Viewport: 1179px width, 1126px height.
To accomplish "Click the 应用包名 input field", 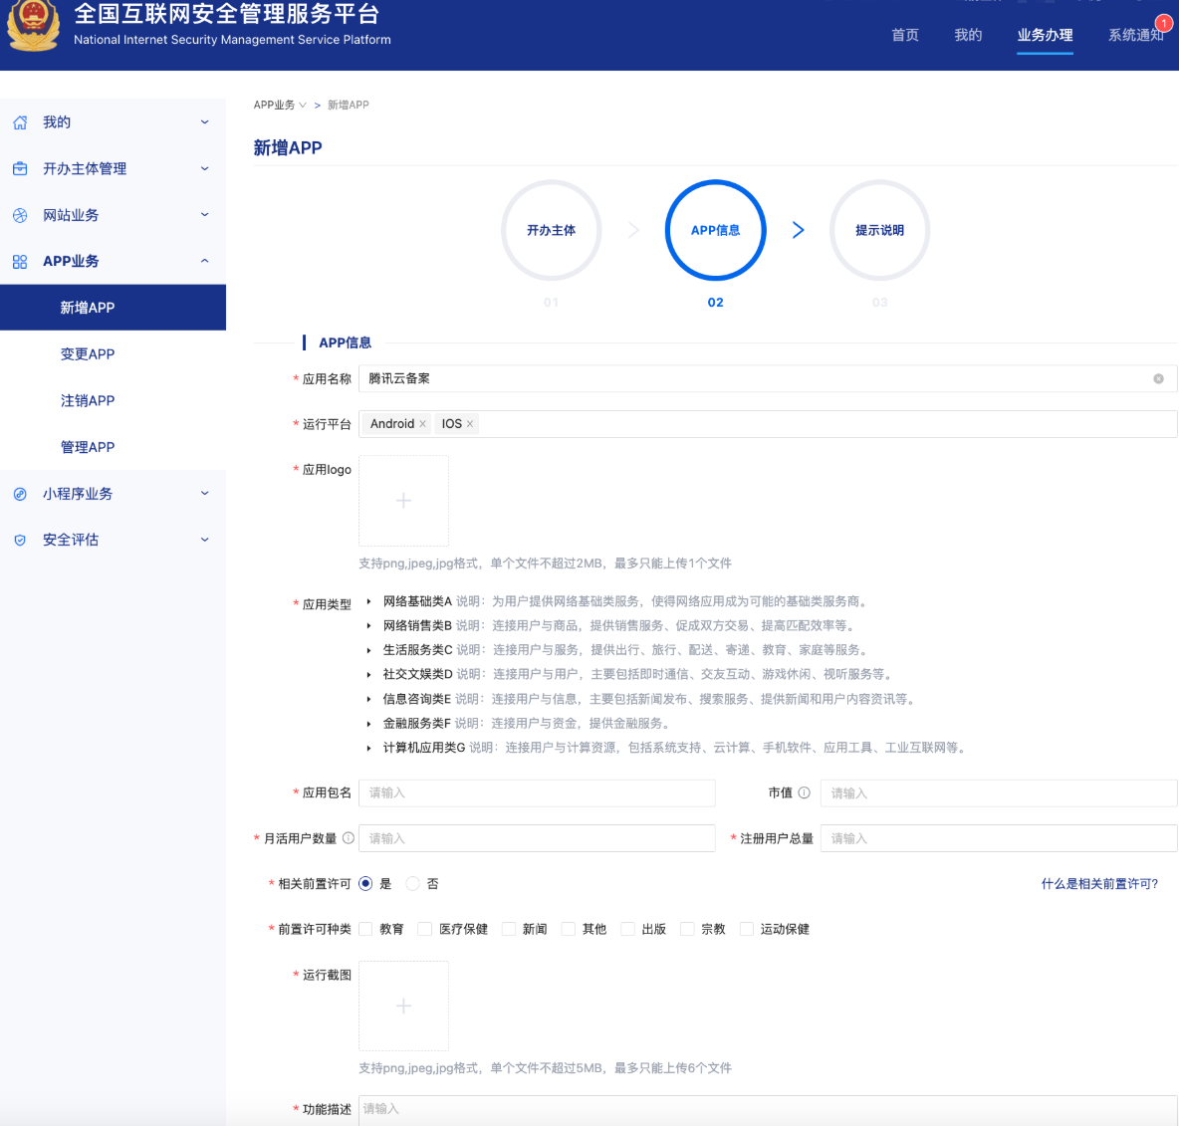I will click(x=537, y=793).
